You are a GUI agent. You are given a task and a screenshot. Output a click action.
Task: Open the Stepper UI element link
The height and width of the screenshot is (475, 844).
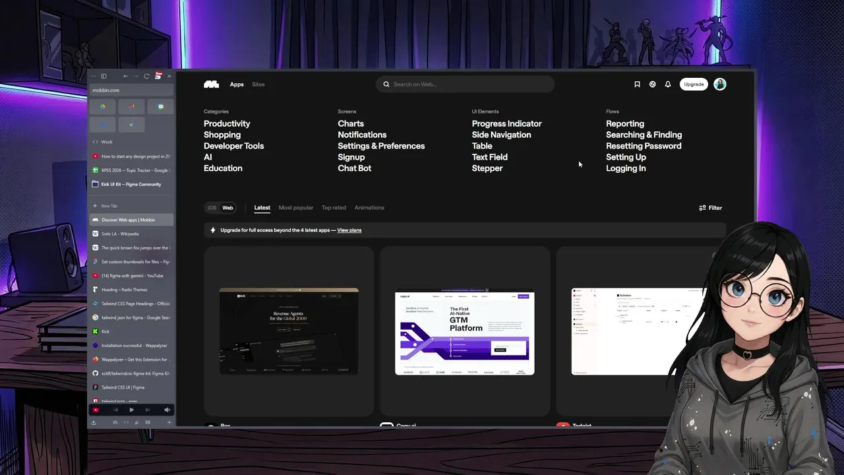tap(487, 168)
